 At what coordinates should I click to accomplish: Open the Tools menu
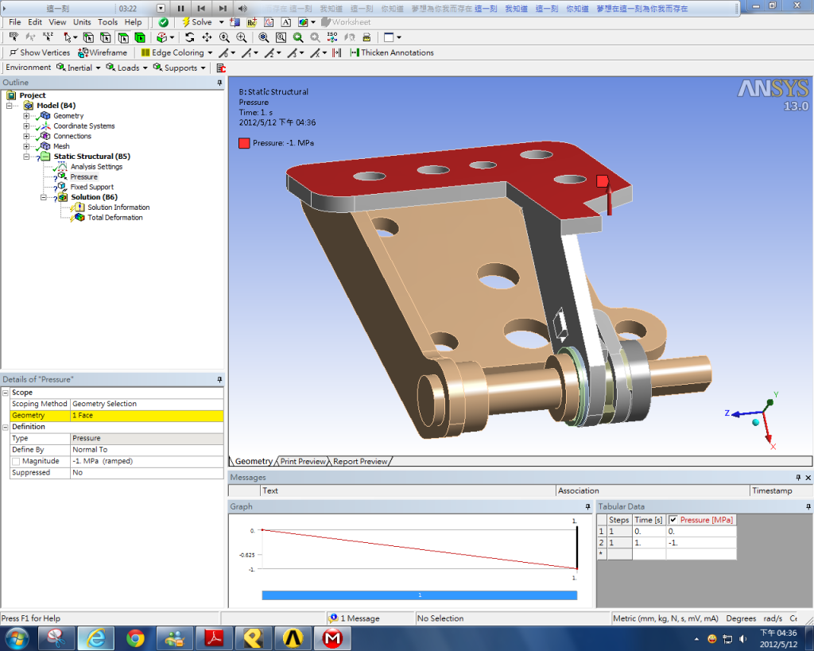click(x=107, y=22)
